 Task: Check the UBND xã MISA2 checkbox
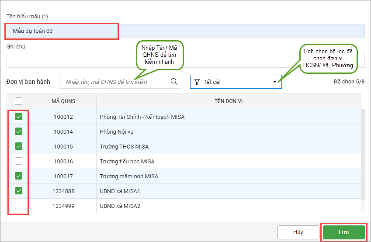click(19, 206)
